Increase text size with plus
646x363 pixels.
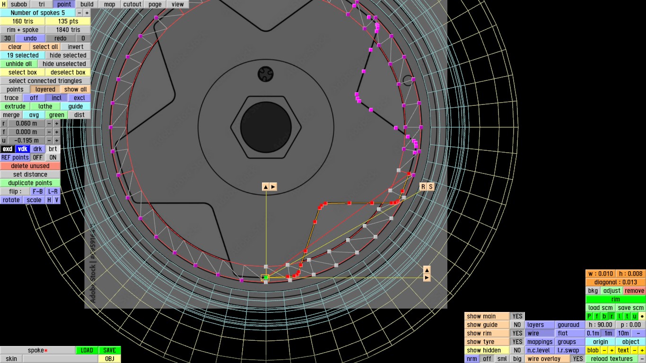pyautogui.click(x=642, y=350)
